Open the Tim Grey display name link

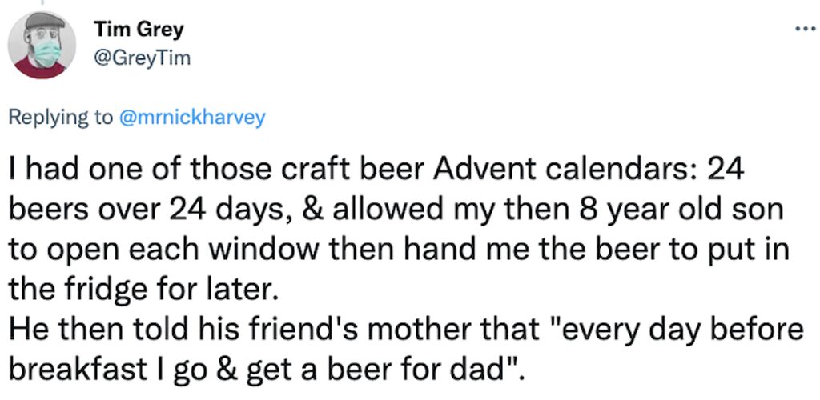(139, 30)
